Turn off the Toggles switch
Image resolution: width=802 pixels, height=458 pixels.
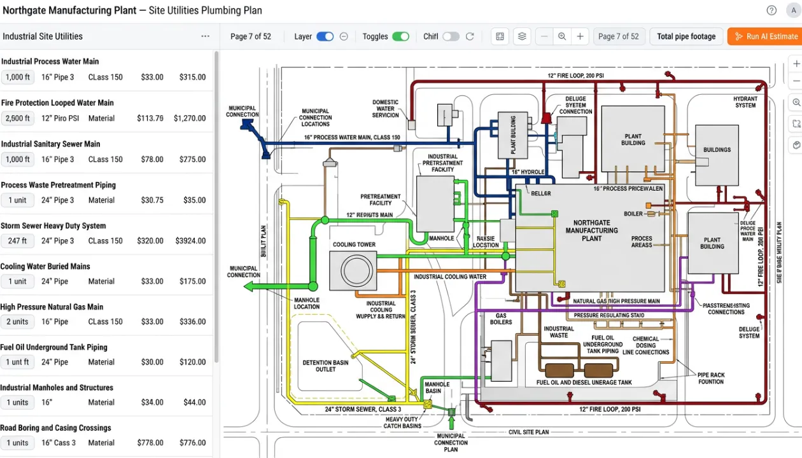tap(401, 36)
